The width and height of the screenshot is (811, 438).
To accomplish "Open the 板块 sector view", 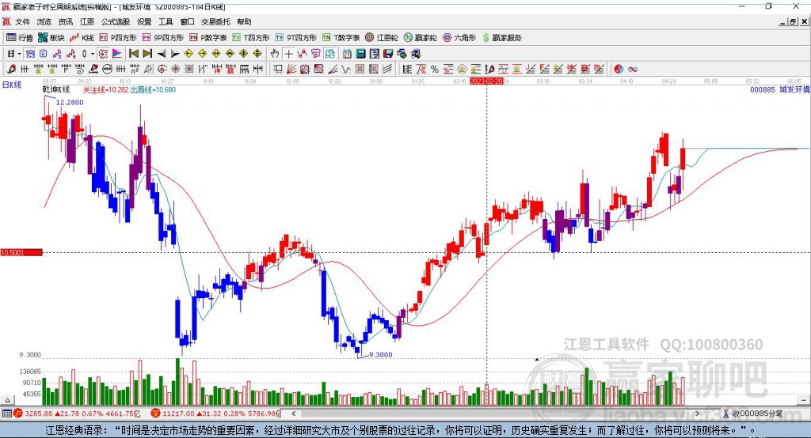I will point(51,38).
